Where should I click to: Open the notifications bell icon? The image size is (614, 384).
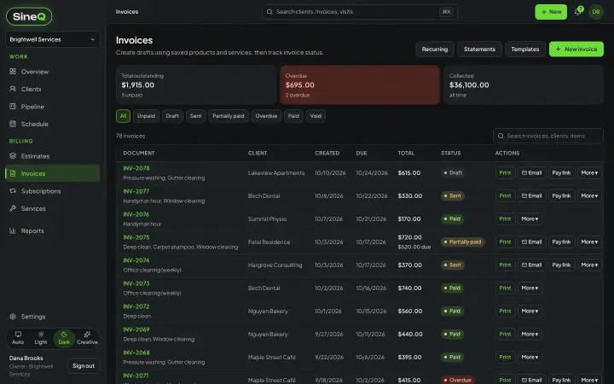coord(577,12)
